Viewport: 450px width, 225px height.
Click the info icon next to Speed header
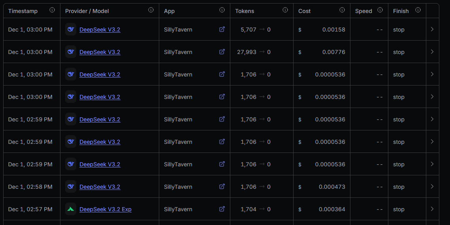[x=380, y=10]
